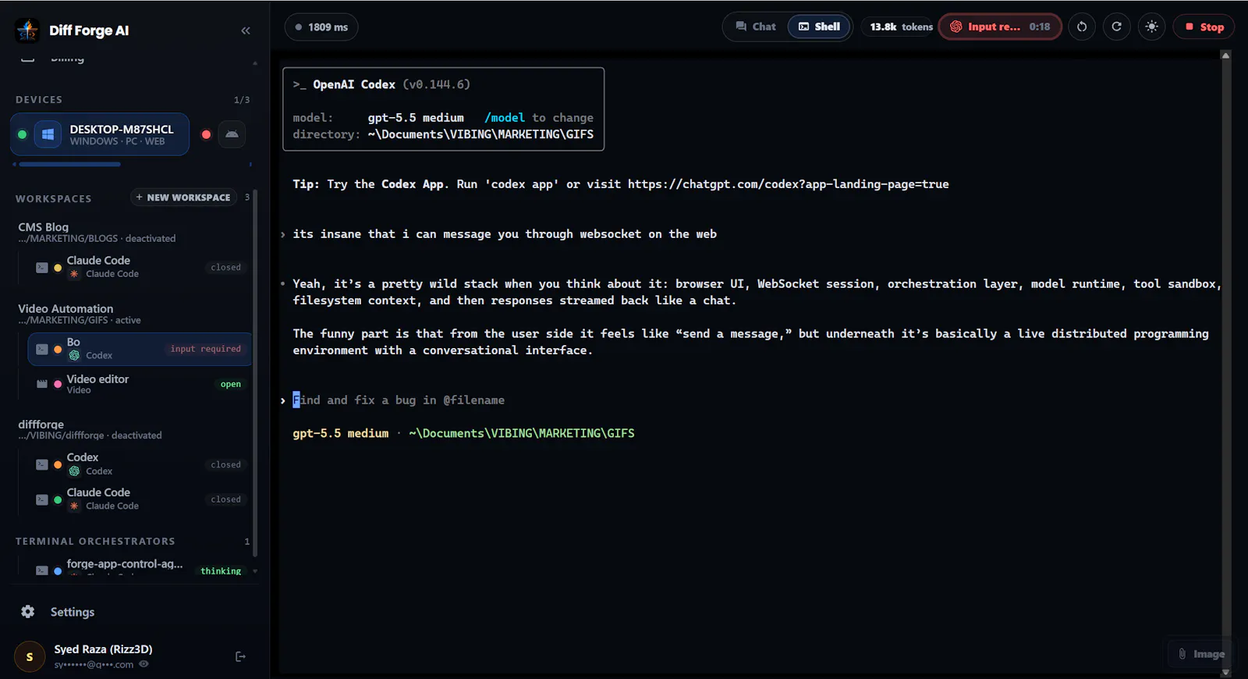
Task: Switch to the Chat tab
Action: coord(756,27)
